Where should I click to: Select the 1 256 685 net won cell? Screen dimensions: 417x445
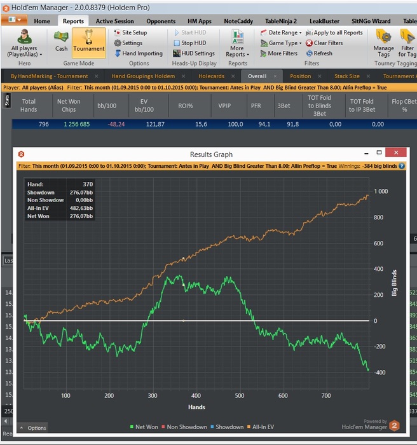click(x=77, y=125)
